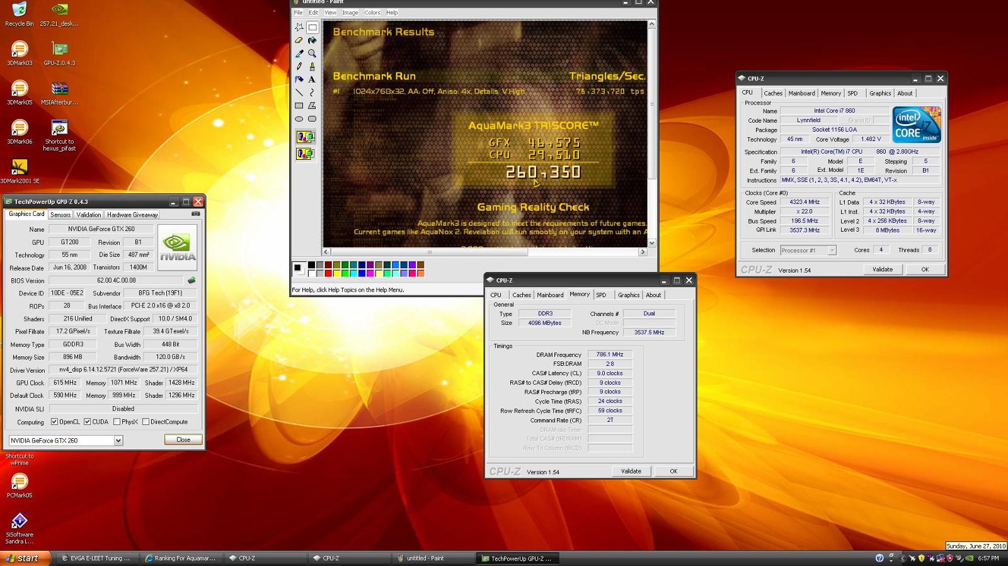Open the MSI Afterburner desktop icon
The width and height of the screenshot is (1008, 566).
(x=59, y=93)
